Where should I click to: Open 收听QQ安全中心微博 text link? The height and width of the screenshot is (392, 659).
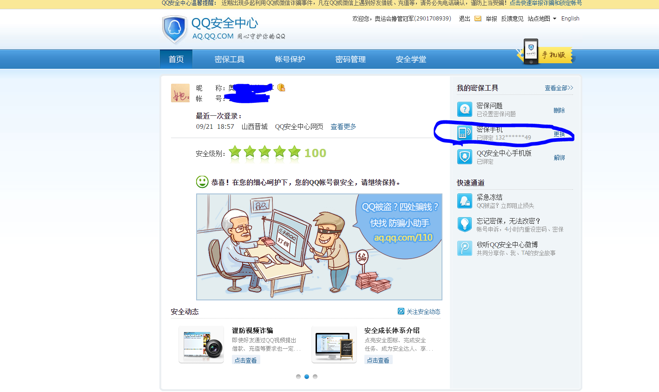pos(507,245)
